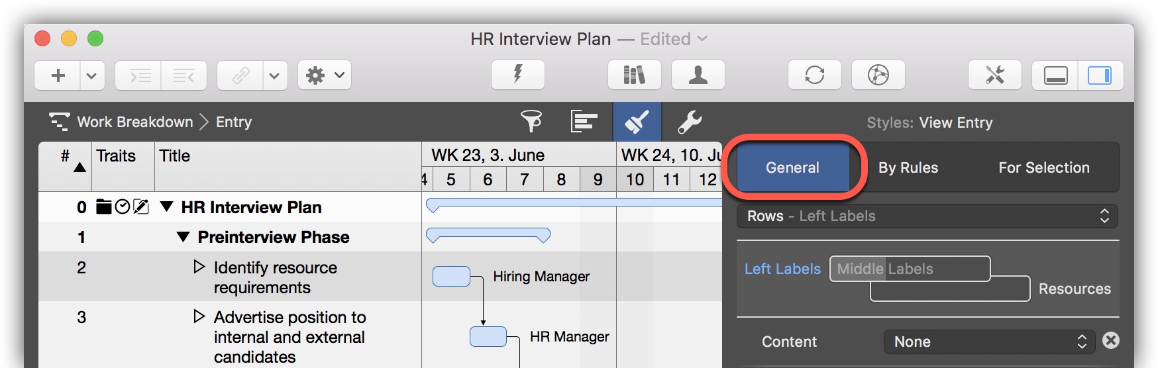Viewport: 1158px width, 368px height.
Task: Open the styles paintbrush panel
Action: tap(637, 122)
